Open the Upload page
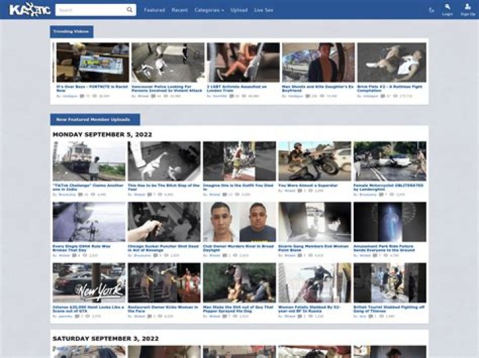The width and height of the screenshot is (479, 358). point(239,10)
